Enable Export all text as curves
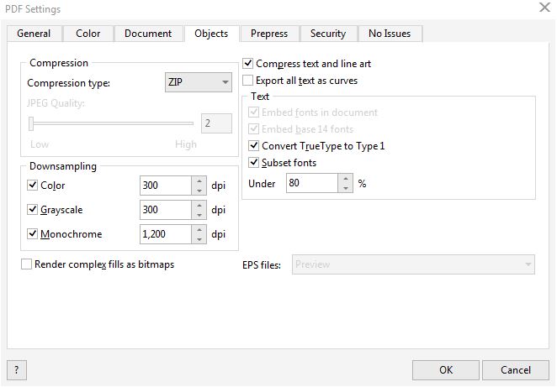Image resolution: width=557 pixels, height=387 pixels. [248, 81]
